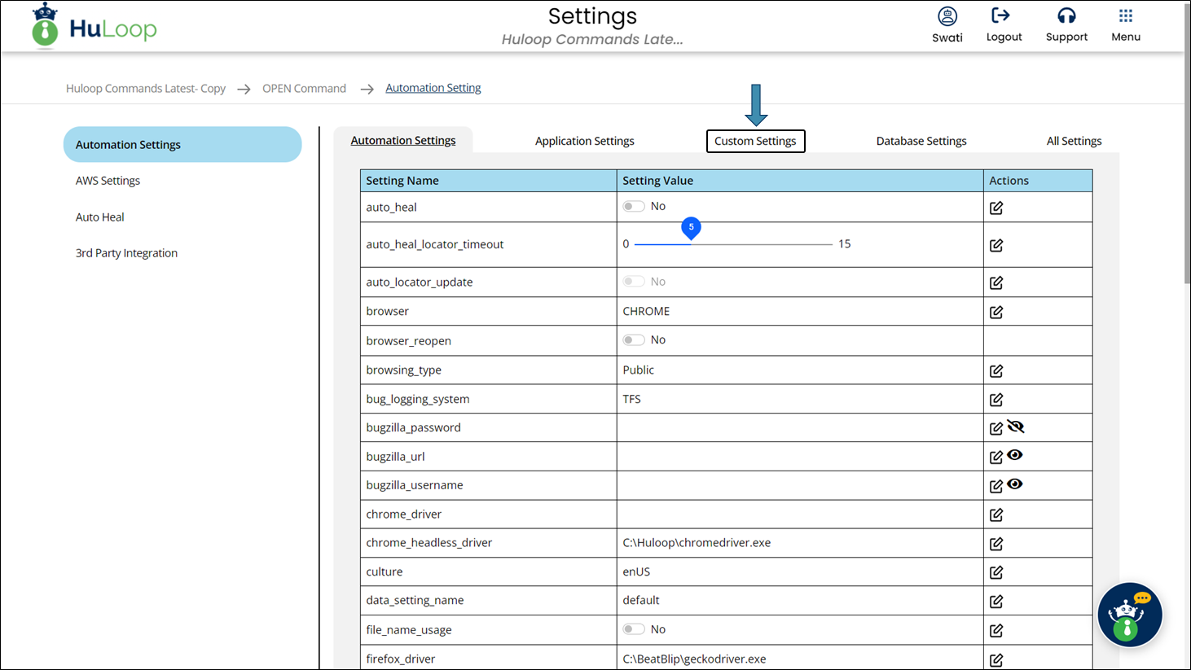Screen dimensions: 1191x670
Task: Select AWS Settings in the sidebar
Action: (x=108, y=181)
